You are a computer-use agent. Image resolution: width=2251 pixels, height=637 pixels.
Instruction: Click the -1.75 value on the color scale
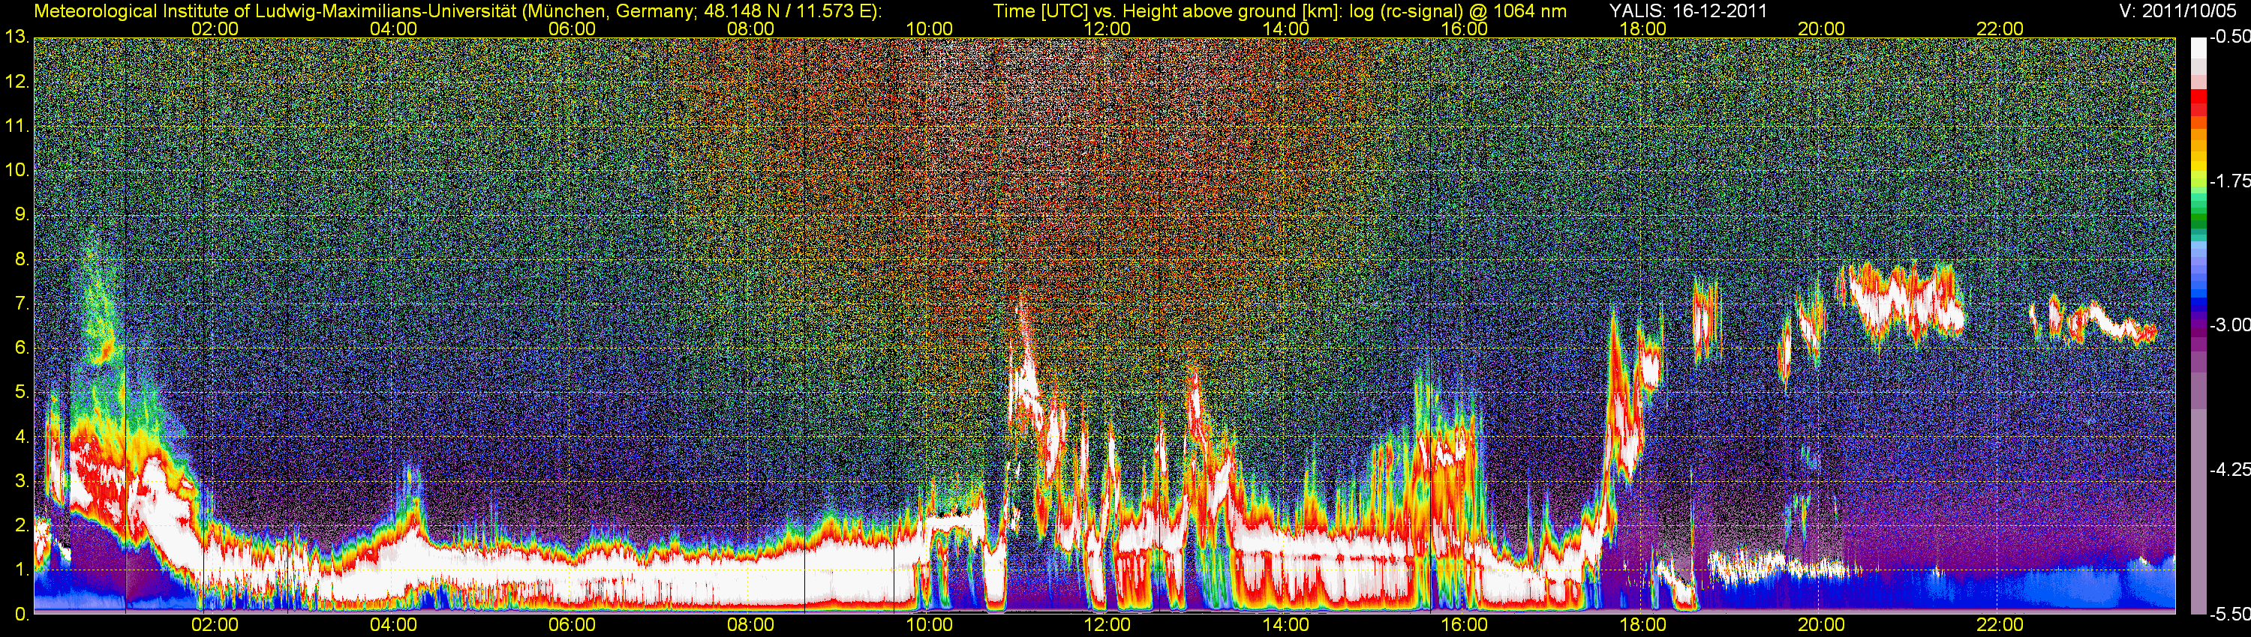2229,181
